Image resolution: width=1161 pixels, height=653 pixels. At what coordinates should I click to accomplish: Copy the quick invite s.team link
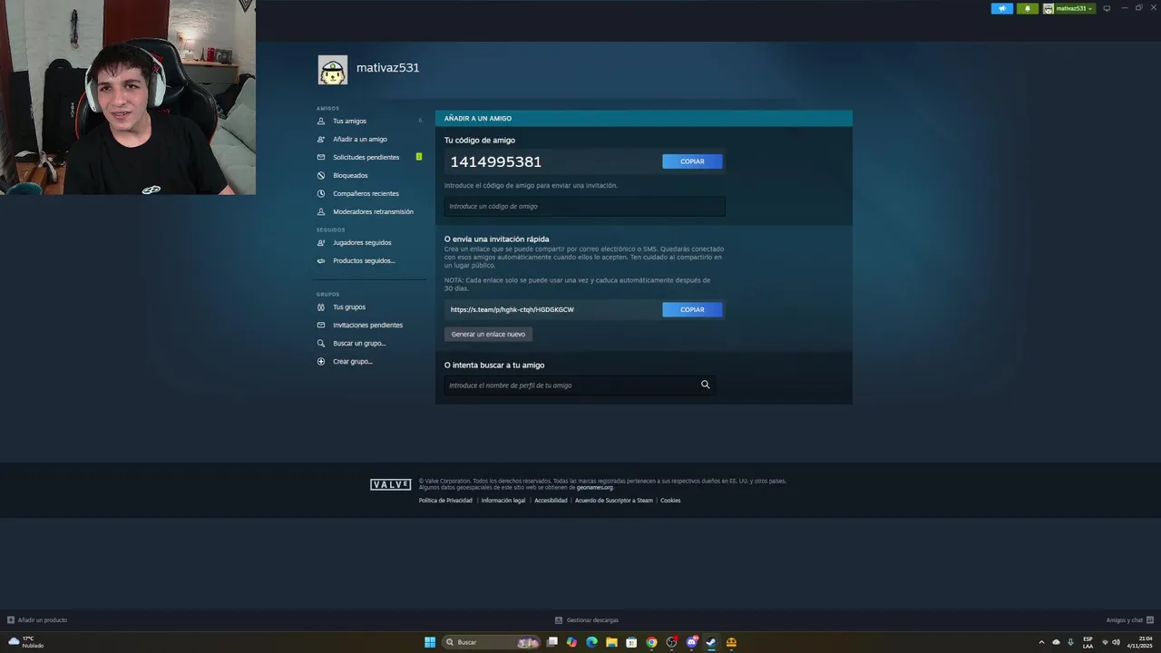(692, 309)
